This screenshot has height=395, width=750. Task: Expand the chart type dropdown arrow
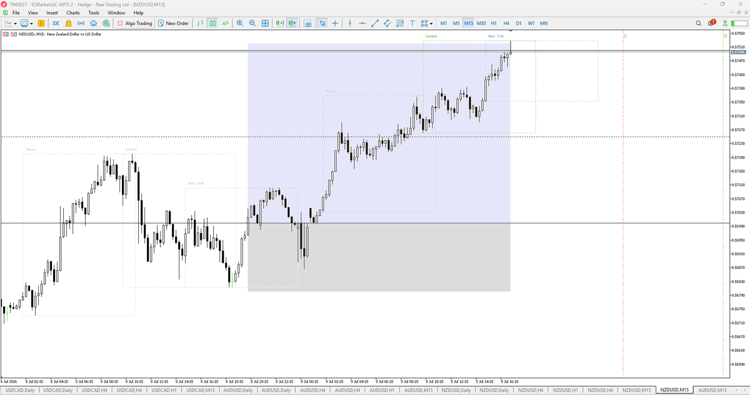pyautogui.click(x=16, y=23)
